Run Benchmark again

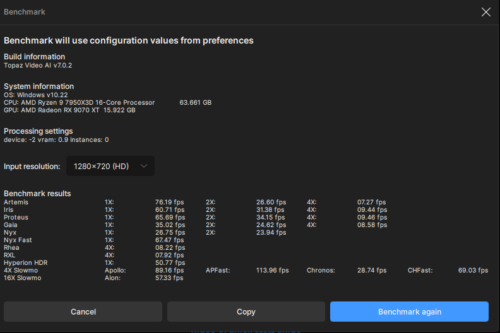point(409,312)
